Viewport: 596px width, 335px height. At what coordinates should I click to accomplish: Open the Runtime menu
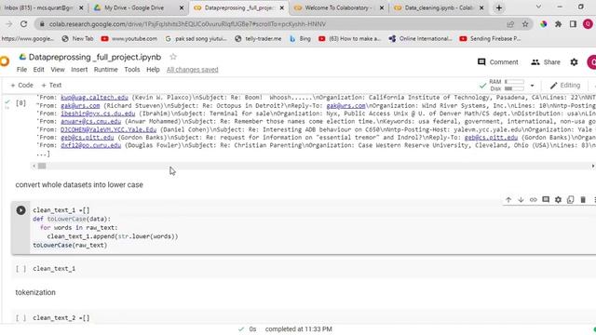click(x=105, y=70)
